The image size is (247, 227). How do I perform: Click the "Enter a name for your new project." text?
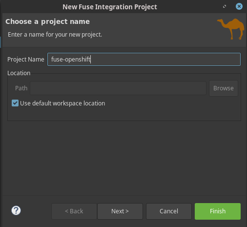point(55,35)
